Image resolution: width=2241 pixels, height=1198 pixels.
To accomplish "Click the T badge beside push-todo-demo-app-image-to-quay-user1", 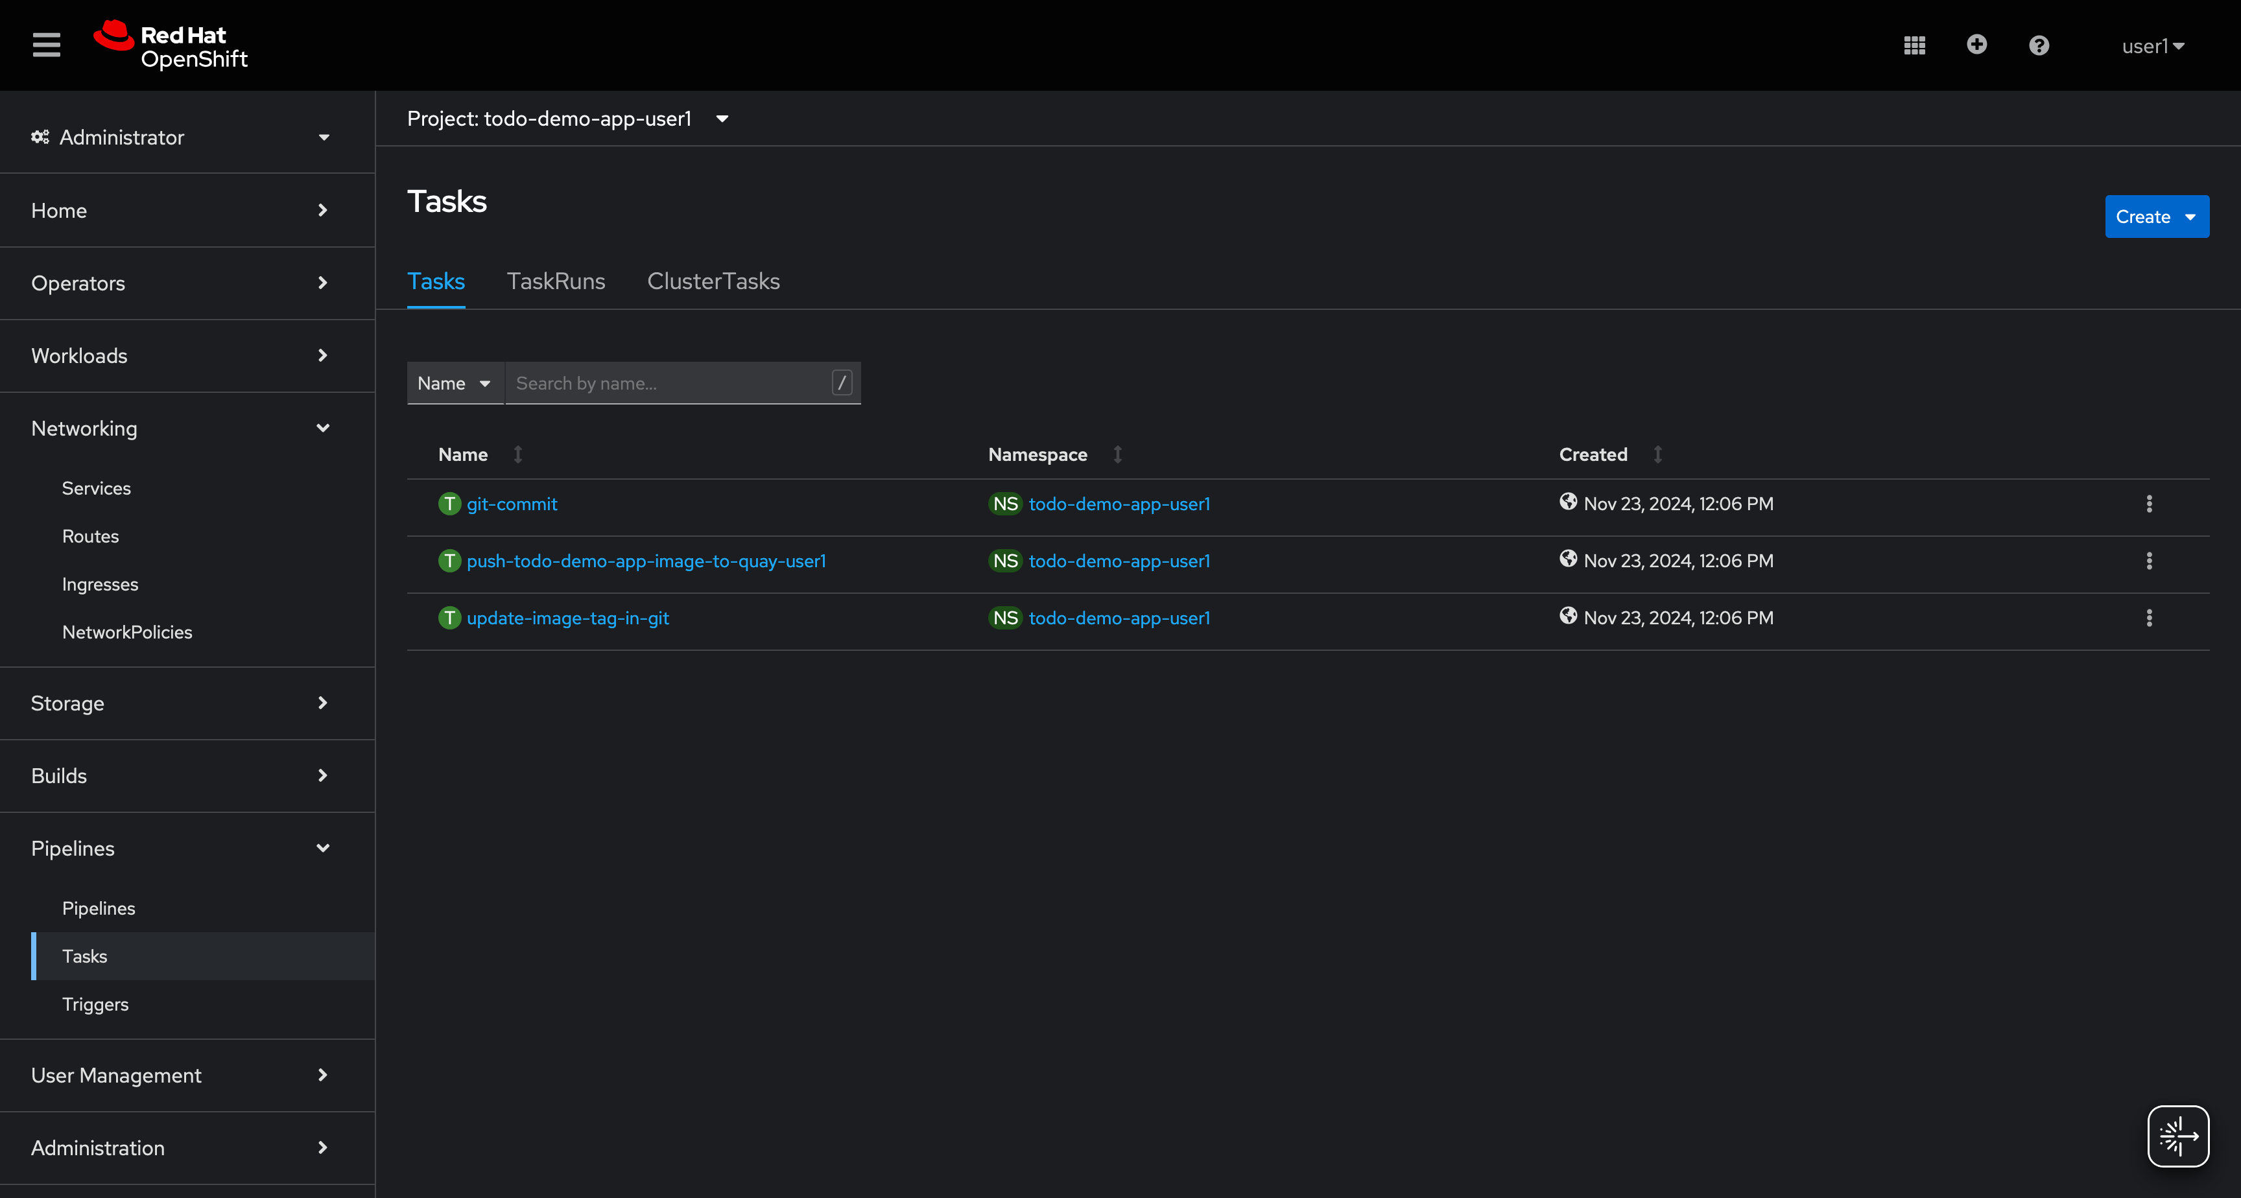I will 449,560.
